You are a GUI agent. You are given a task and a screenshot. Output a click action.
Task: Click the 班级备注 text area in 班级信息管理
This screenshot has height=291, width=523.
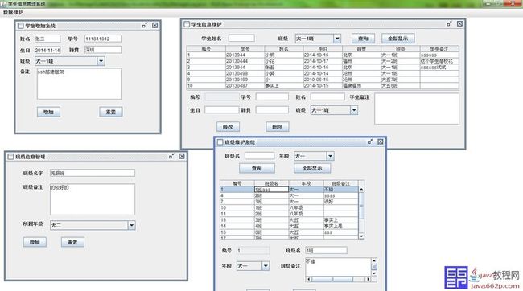93,199
